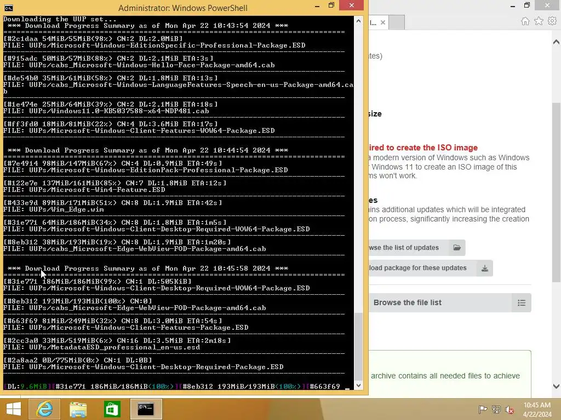Open File Explorer from taskbar

[x=78, y=409]
